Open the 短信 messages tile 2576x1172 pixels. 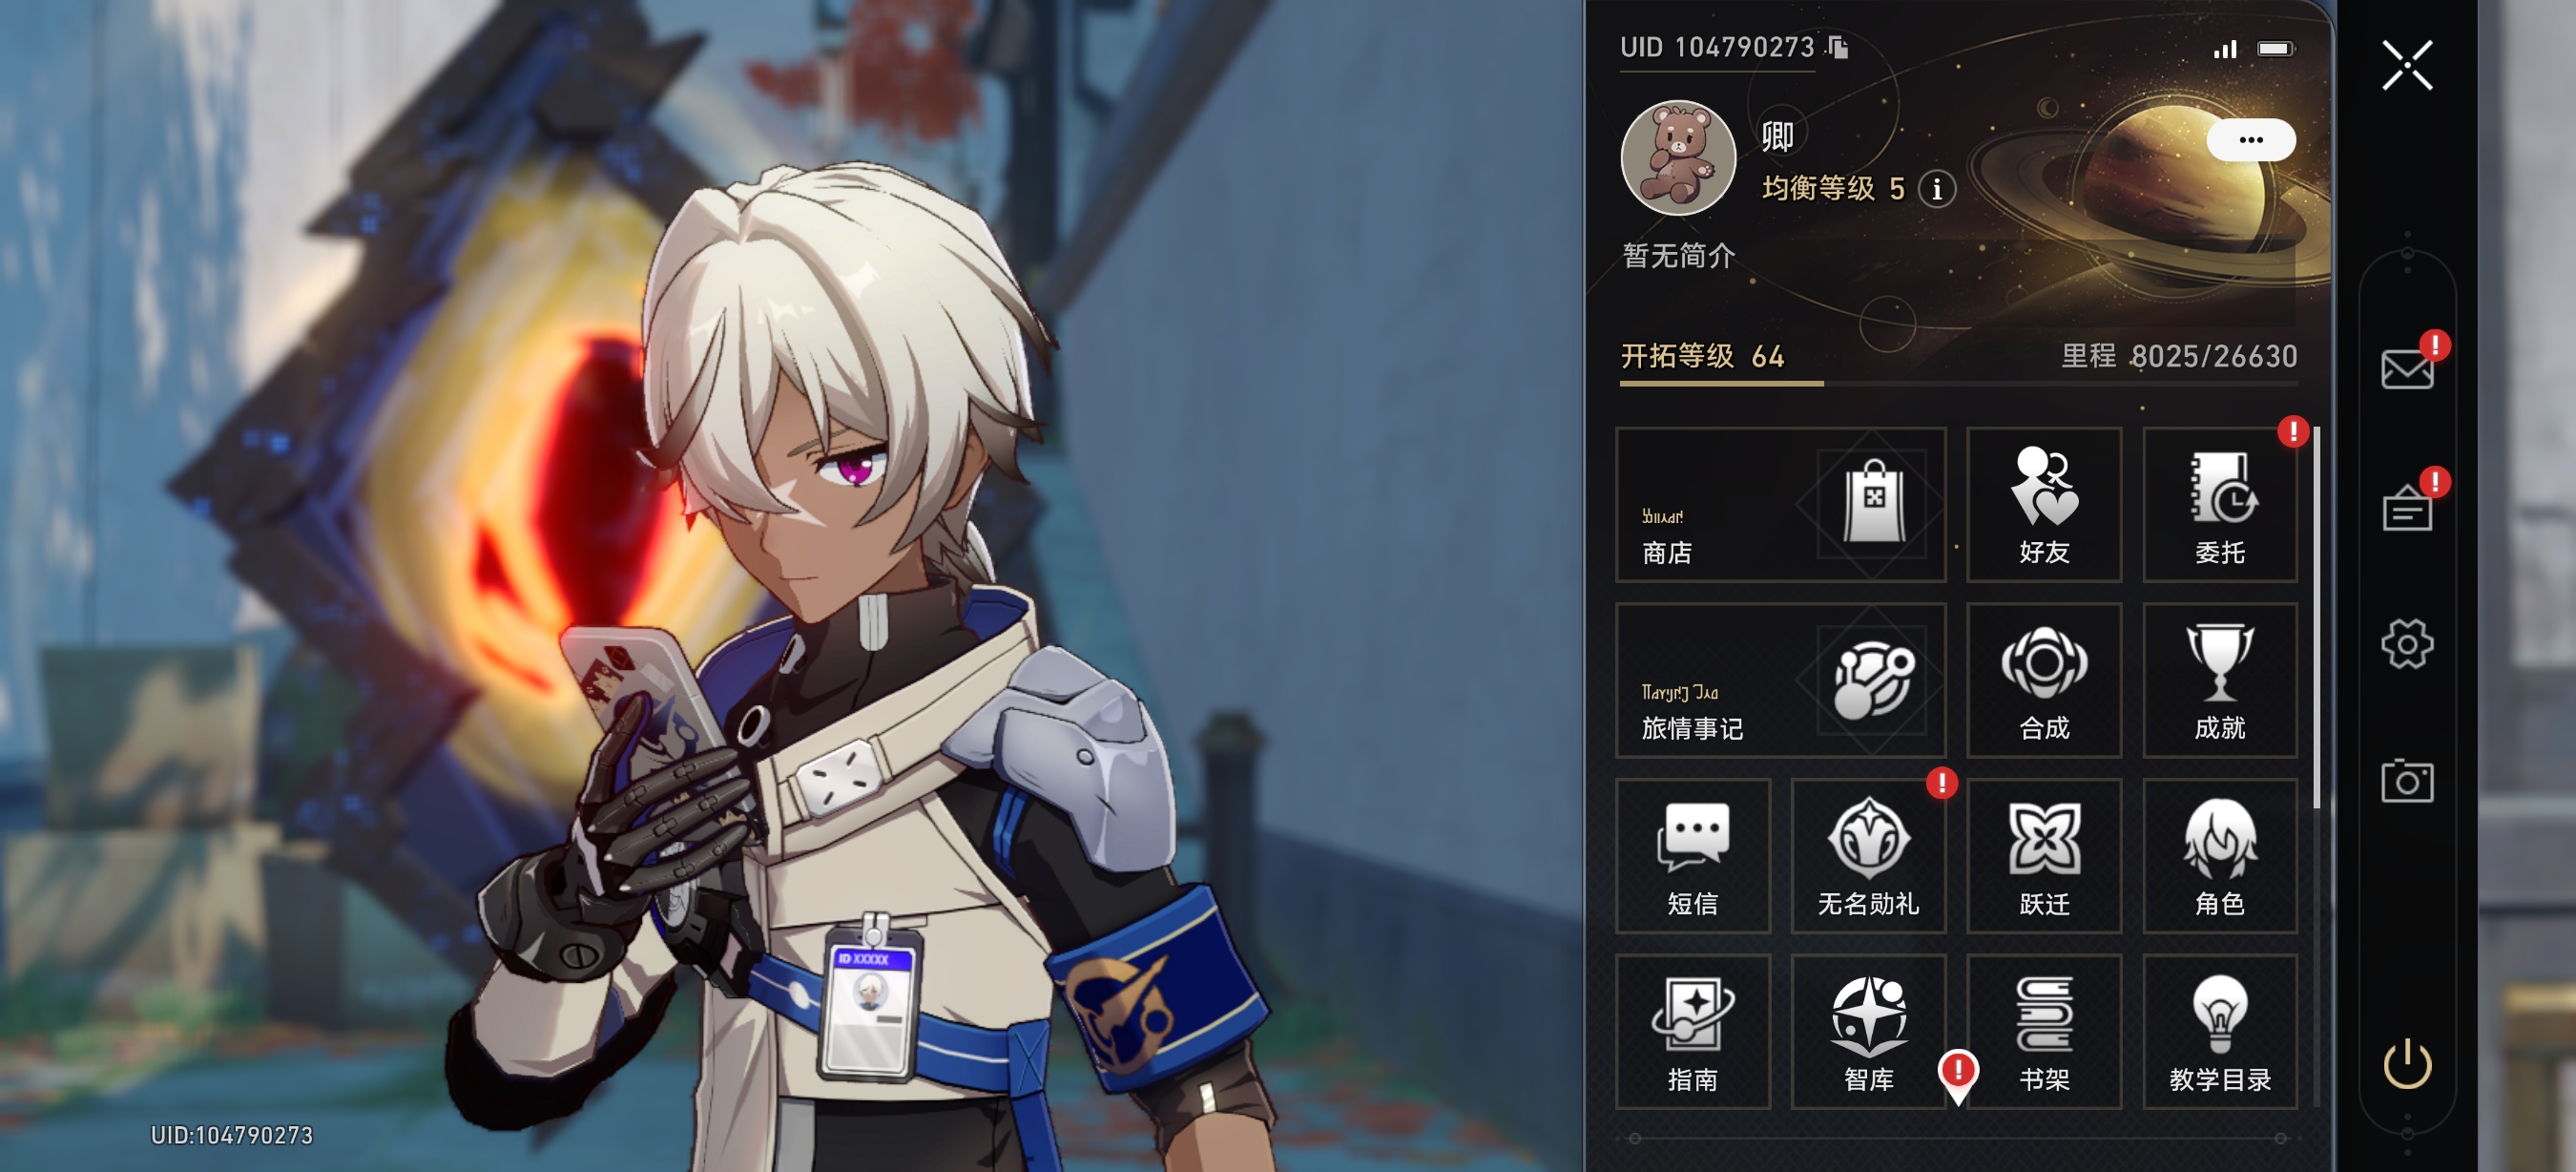click(x=1693, y=856)
